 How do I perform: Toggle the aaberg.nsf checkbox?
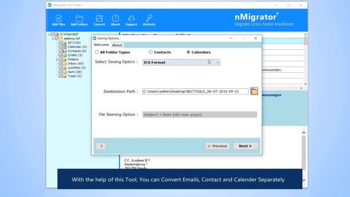point(57,38)
